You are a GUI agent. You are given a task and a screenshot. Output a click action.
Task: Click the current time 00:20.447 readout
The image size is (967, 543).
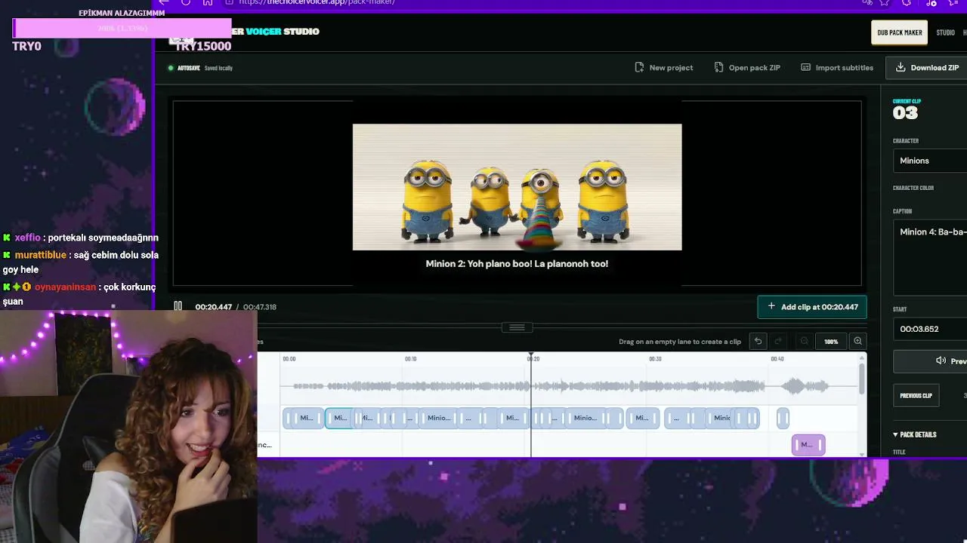tap(213, 307)
